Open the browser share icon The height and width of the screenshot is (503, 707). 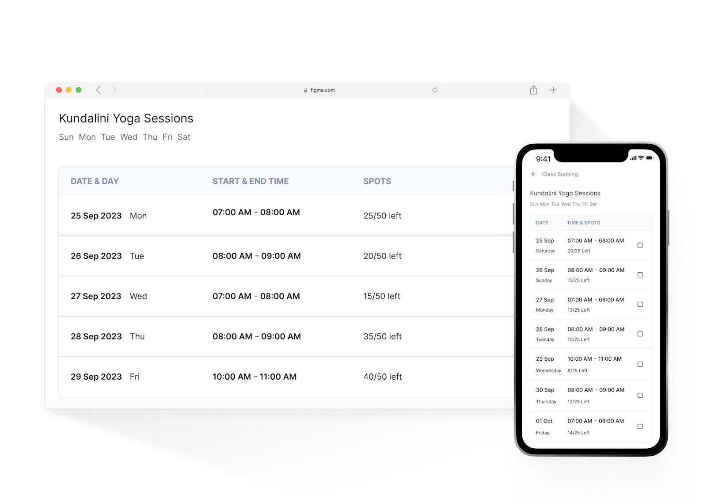[533, 90]
